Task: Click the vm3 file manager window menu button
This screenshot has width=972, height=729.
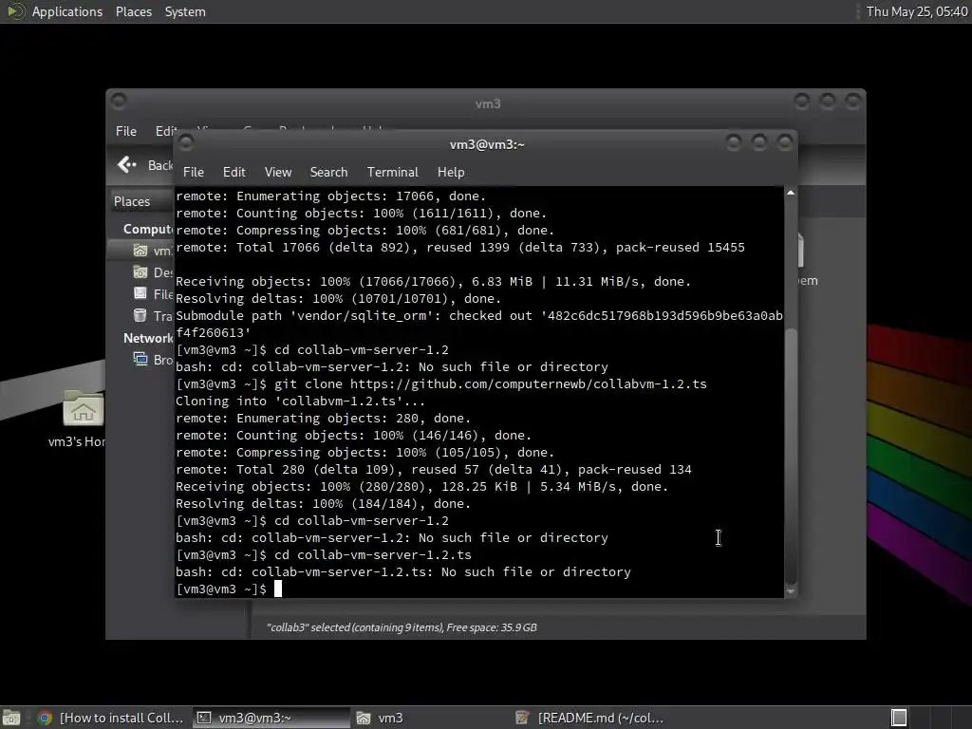Action: [119, 101]
